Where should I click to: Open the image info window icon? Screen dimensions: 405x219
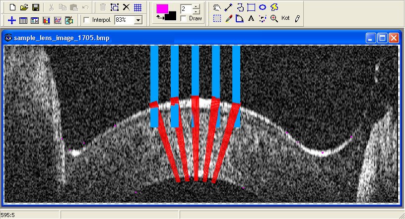[x=35, y=20]
